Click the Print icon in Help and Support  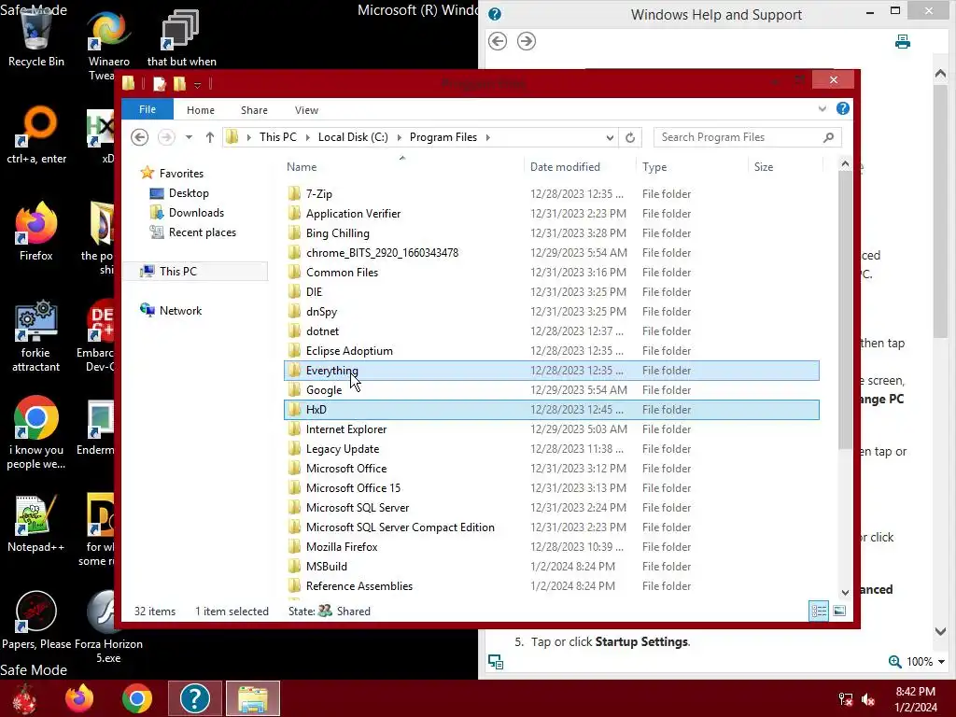[903, 41]
